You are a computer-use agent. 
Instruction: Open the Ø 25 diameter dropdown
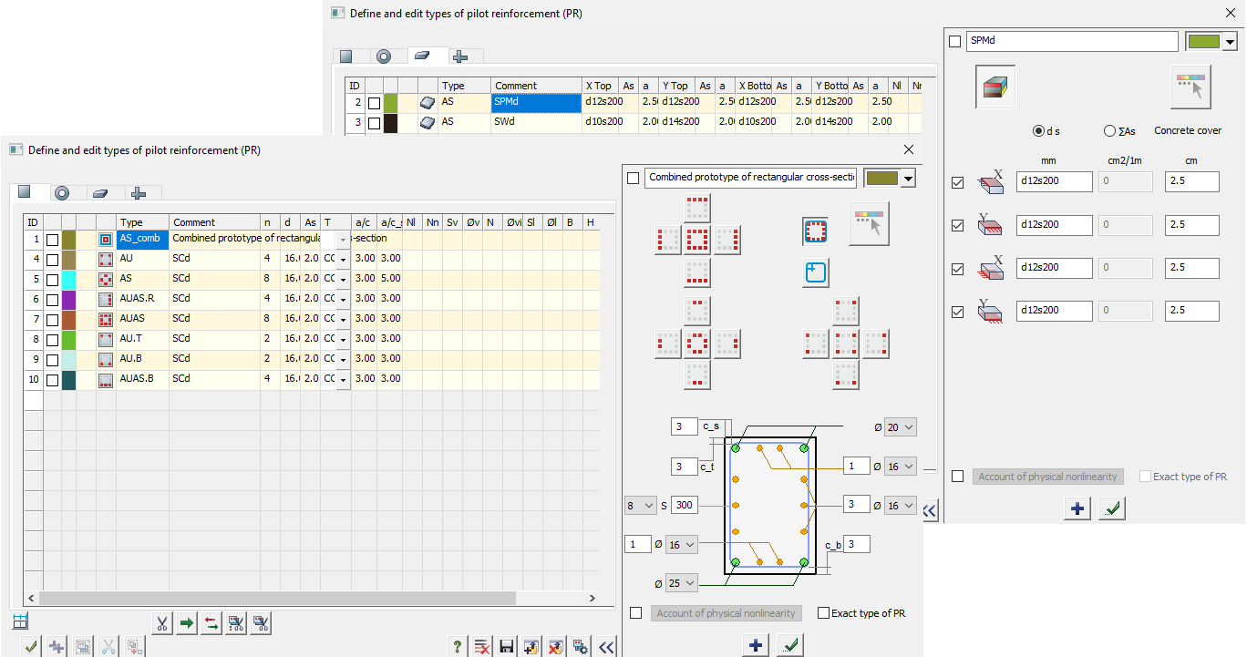point(681,583)
